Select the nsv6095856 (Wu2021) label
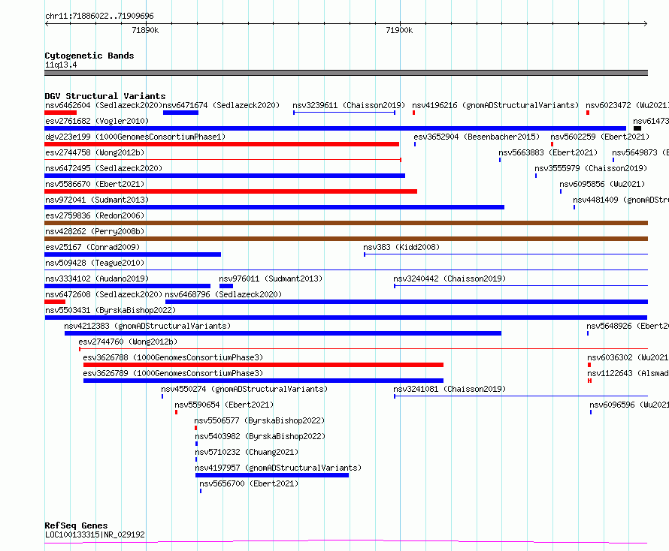The width and height of the screenshot is (669, 551). tap(602, 184)
